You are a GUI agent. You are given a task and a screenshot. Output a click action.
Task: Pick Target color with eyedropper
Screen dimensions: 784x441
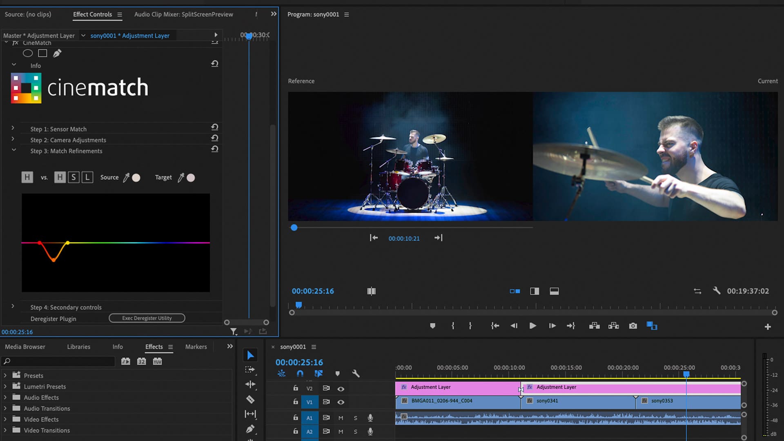tap(181, 178)
